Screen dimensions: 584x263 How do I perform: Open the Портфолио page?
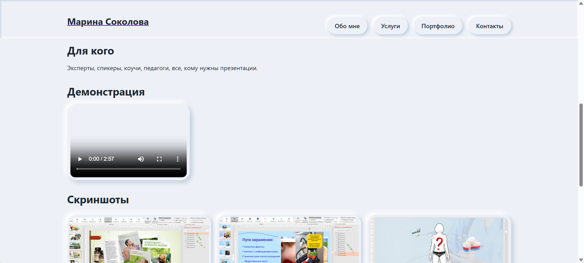tap(438, 26)
